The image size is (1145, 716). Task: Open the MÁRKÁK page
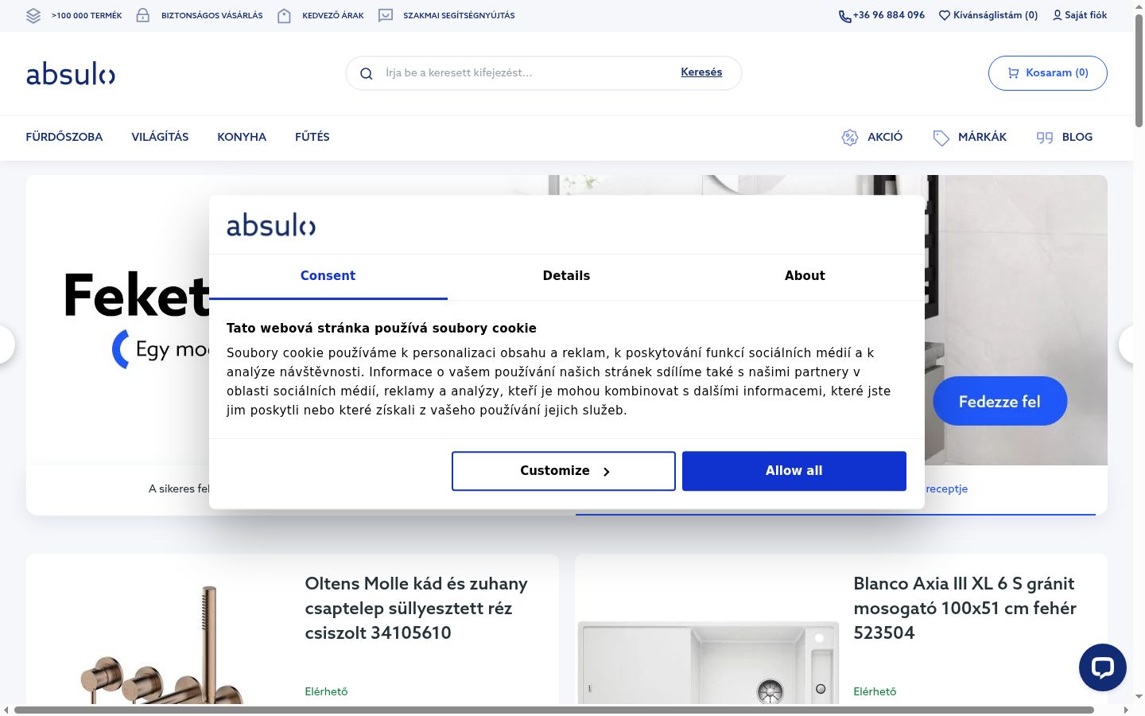click(x=969, y=137)
